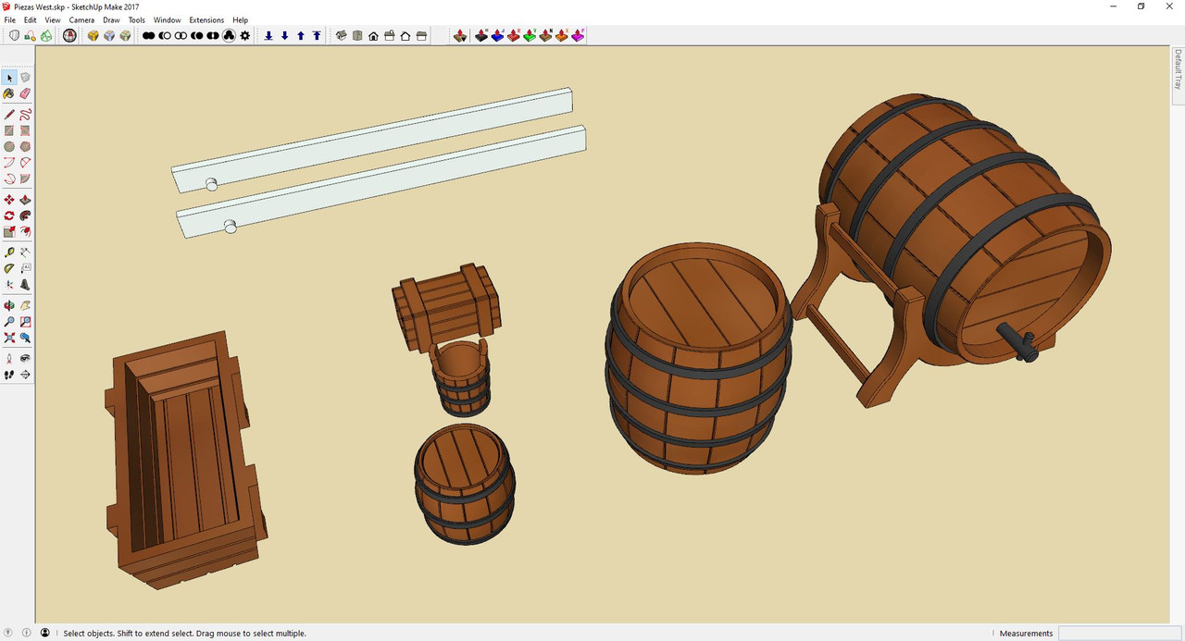Open the Extensions menu
The height and width of the screenshot is (641, 1185).
pyautogui.click(x=206, y=19)
